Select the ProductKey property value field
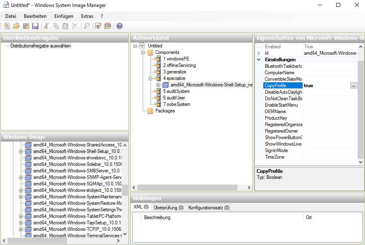365x245 pixels. pyautogui.click(x=330, y=118)
